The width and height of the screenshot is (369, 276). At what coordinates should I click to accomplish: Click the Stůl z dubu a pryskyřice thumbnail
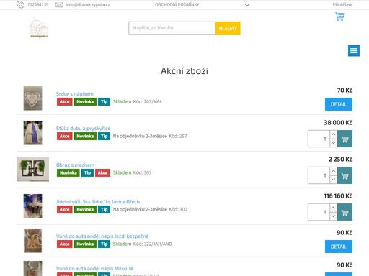click(x=32, y=133)
